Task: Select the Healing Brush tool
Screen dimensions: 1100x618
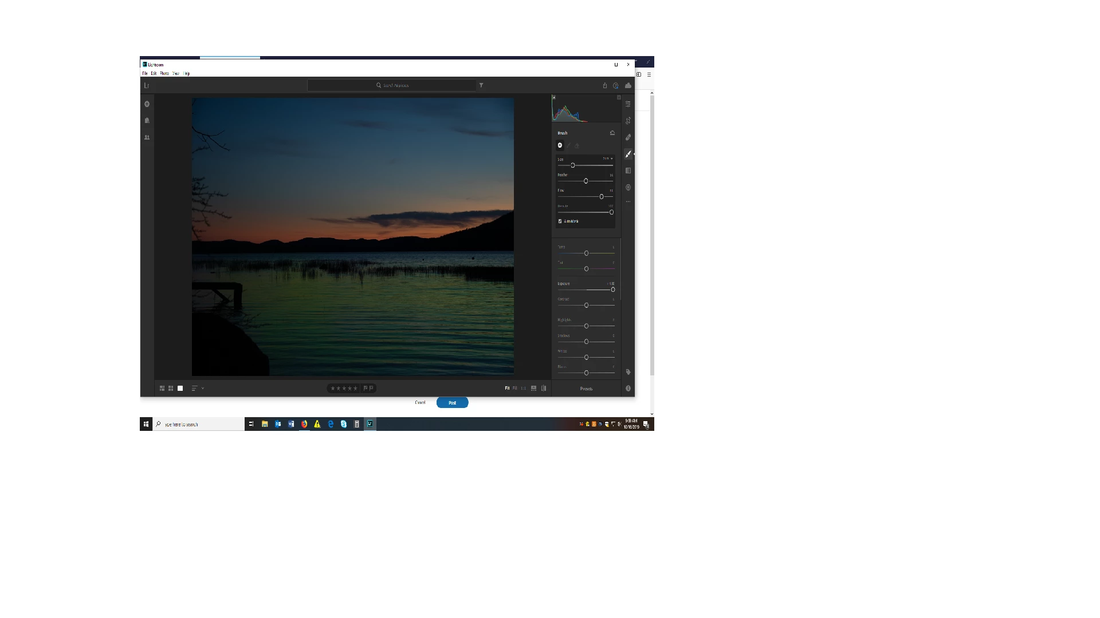Action: (628, 137)
